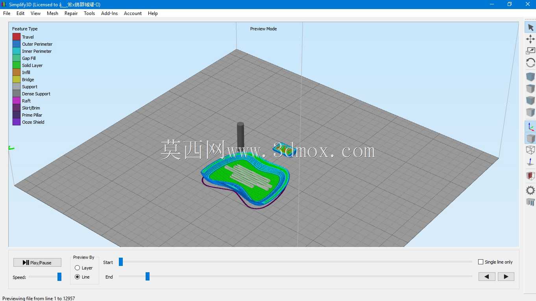This screenshot has height=301, width=536.
Task: Step backward with the left arrow button
Action: (x=487, y=277)
